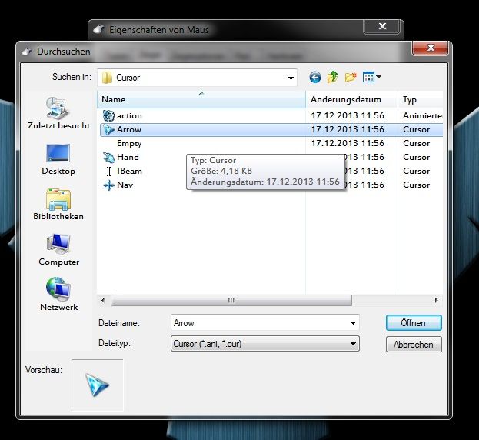The width and height of the screenshot is (479, 440).
Task: Create a new folder
Action: (351, 77)
